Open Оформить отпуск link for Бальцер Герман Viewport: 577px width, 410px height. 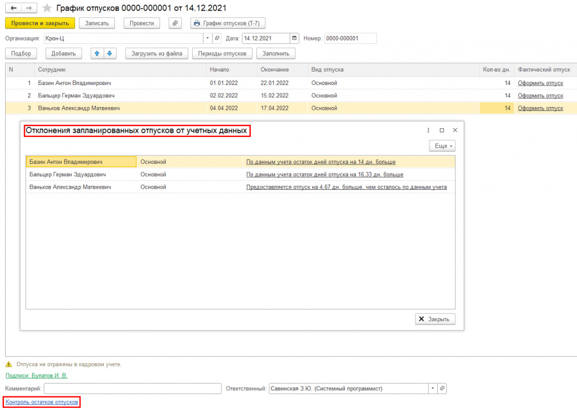540,96
